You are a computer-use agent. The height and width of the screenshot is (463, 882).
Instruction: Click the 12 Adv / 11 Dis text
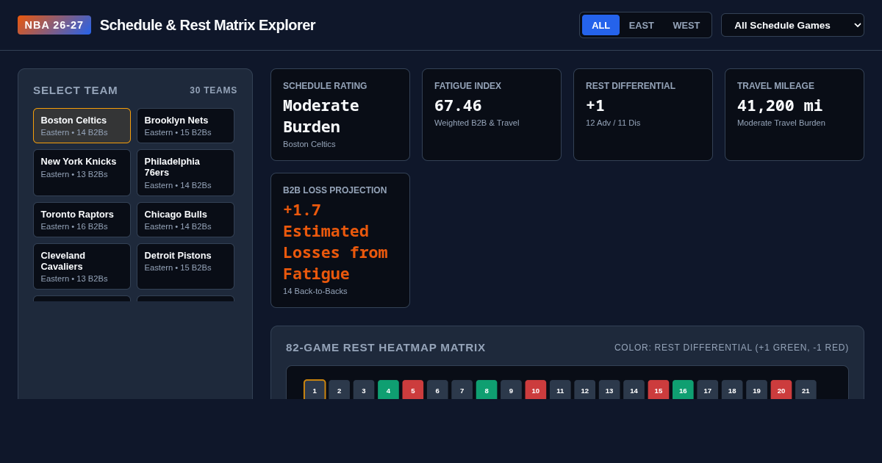[x=613, y=123]
